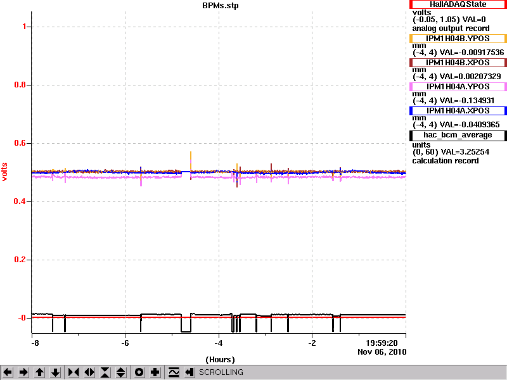Click the 'analog output record' description text
Image resolution: width=507 pixels, height=380 pixels.
pyautogui.click(x=451, y=28)
